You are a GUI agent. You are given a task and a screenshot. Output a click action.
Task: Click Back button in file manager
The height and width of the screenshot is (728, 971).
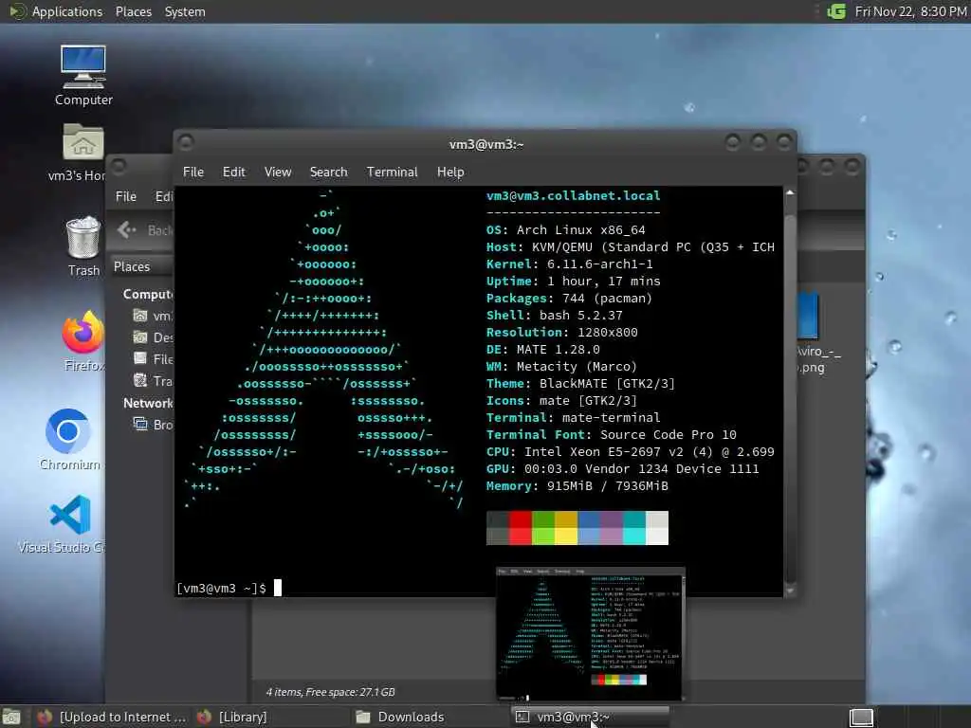(145, 230)
